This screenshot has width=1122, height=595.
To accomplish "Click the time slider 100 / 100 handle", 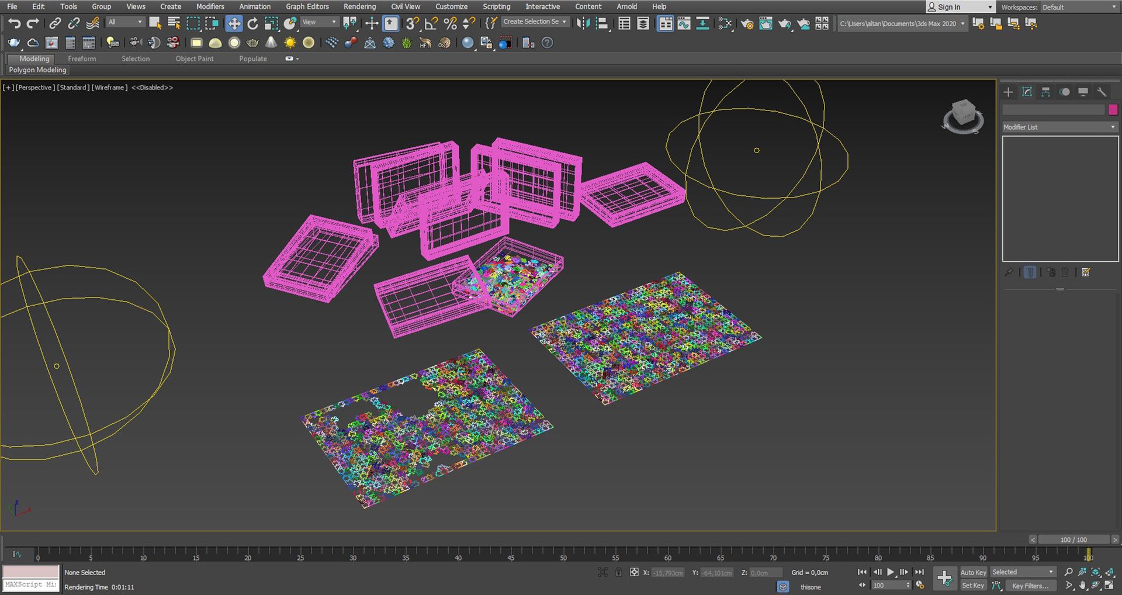I will tap(1073, 539).
